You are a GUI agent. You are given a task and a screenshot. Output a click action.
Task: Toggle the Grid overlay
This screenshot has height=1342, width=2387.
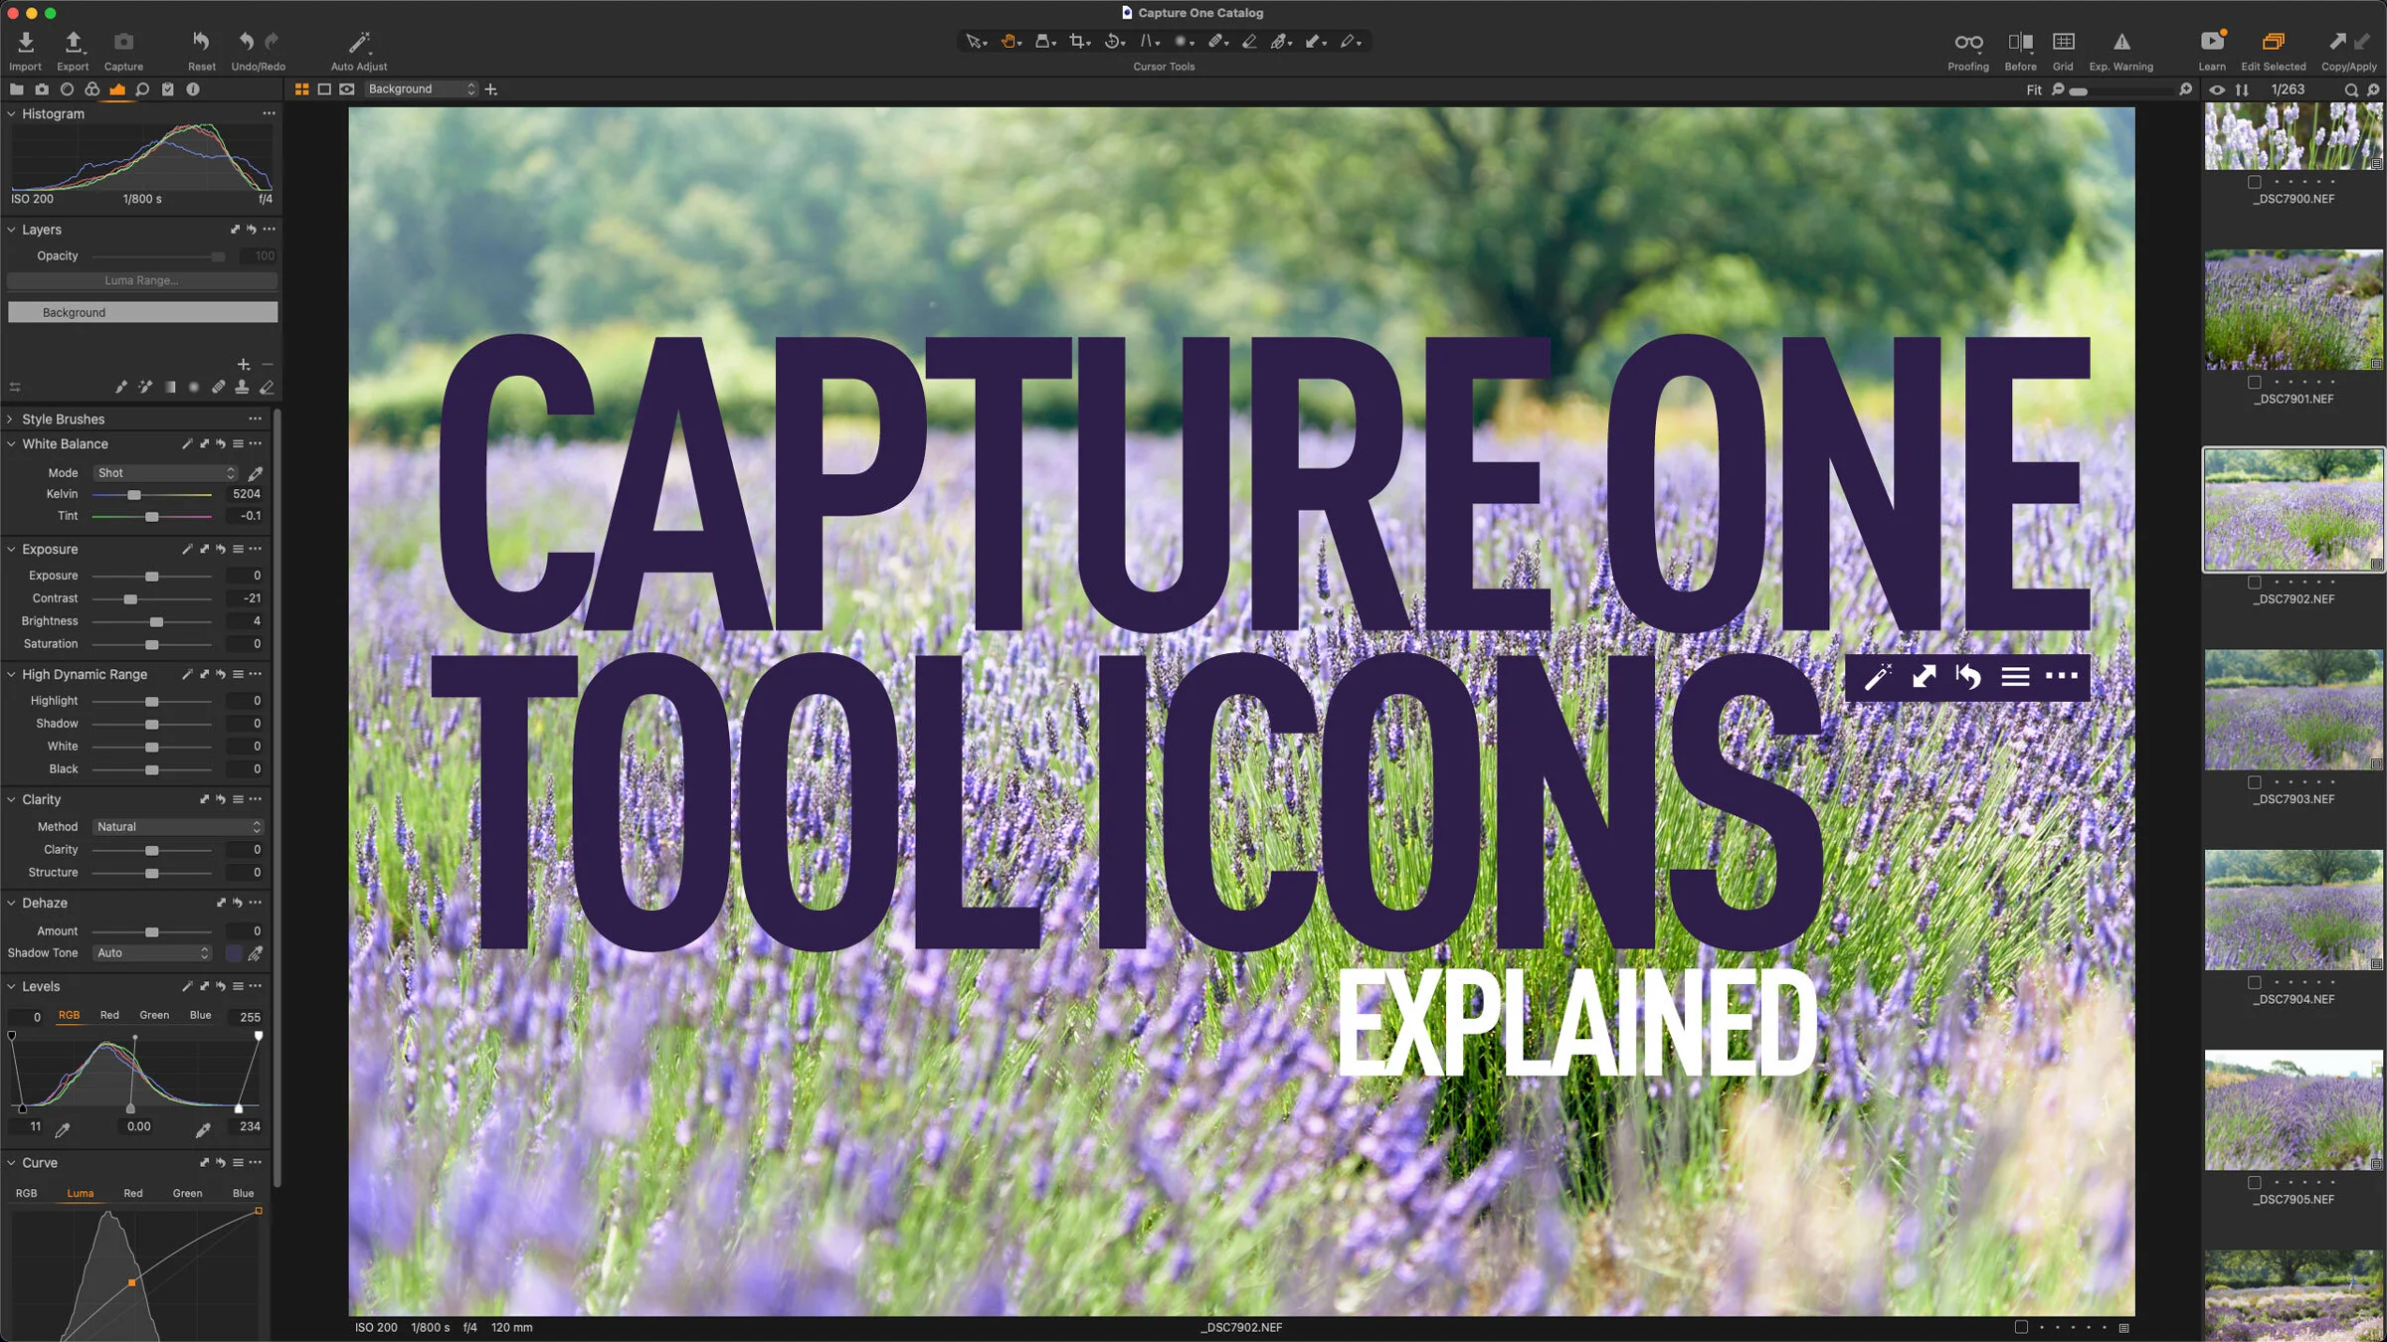pyautogui.click(x=2063, y=42)
